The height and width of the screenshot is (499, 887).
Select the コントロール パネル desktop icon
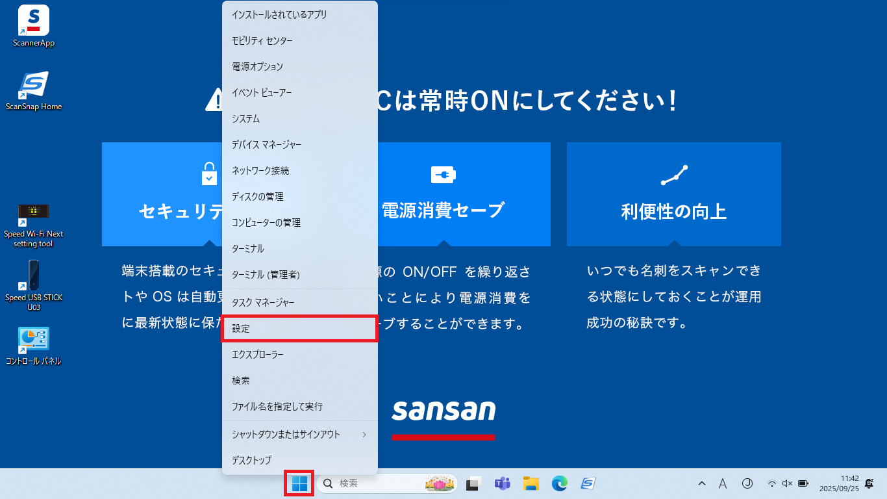point(34,346)
